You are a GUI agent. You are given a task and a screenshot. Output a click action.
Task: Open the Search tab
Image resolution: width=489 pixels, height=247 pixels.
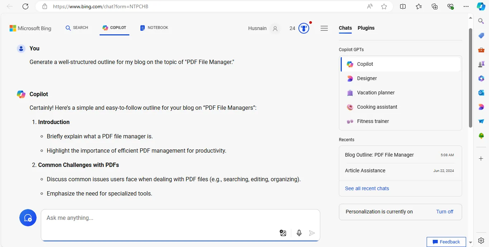[x=77, y=28]
